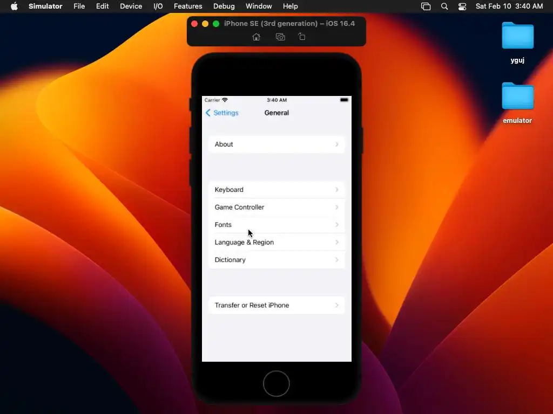Open the Apple menu
The width and height of the screenshot is (553, 414).
14,6
